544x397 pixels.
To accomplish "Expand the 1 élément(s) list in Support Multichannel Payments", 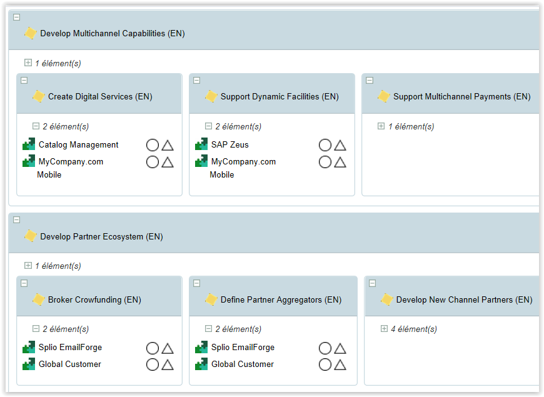I will pos(381,126).
